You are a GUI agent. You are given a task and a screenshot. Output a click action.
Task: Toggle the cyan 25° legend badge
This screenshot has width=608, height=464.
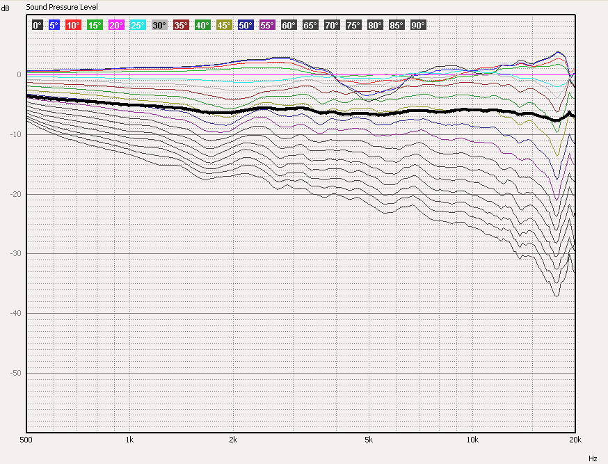pyautogui.click(x=138, y=26)
